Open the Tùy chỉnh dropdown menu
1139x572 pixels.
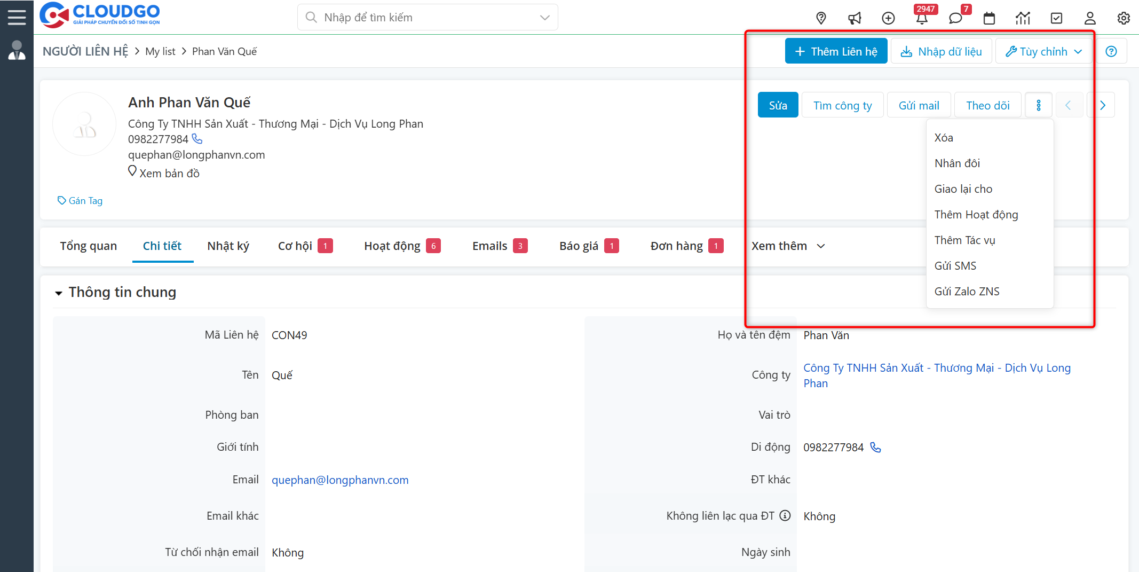coord(1043,51)
